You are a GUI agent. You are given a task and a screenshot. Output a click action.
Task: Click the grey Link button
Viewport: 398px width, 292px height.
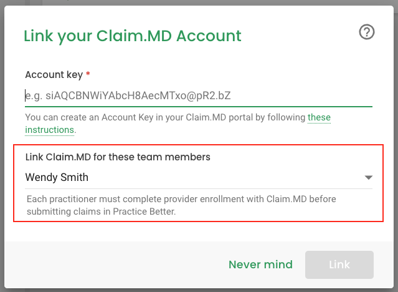pos(339,265)
